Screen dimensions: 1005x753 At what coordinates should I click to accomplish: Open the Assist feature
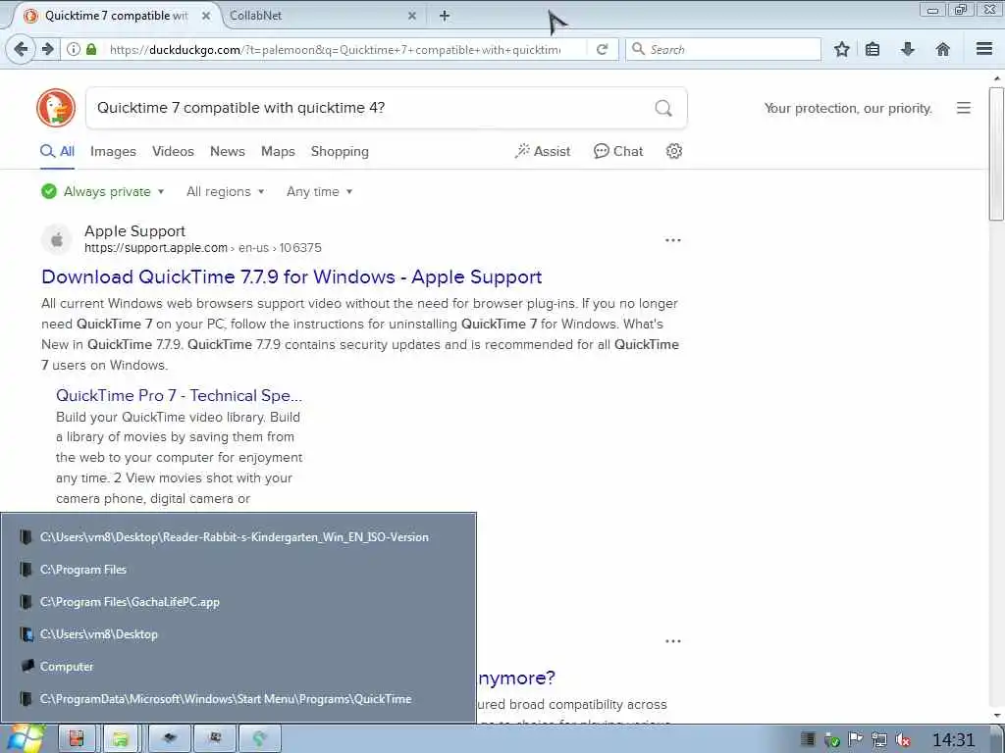pyautogui.click(x=542, y=151)
